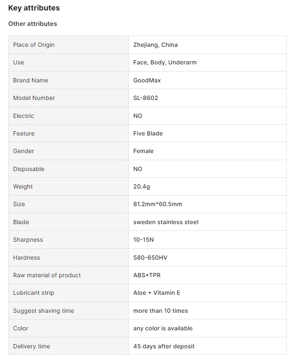Select the 10-15N sharpness value
The image size is (293, 355).
pos(144,240)
